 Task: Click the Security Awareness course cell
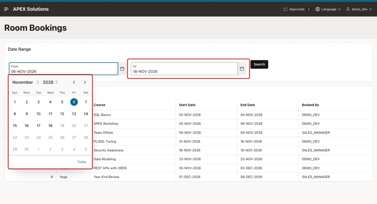coord(133,150)
